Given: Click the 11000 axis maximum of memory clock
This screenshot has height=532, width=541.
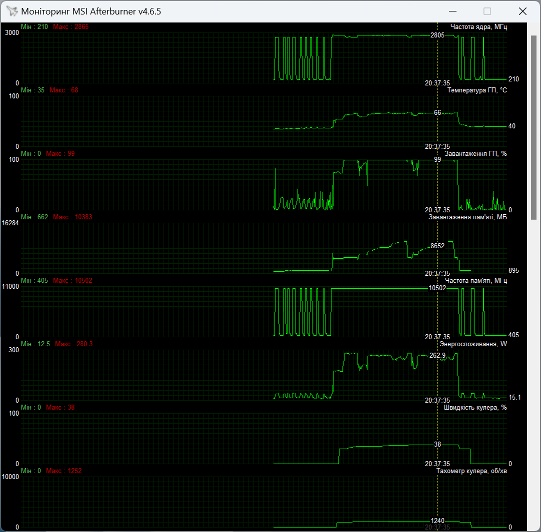Looking at the screenshot, I should pyautogui.click(x=10, y=287).
